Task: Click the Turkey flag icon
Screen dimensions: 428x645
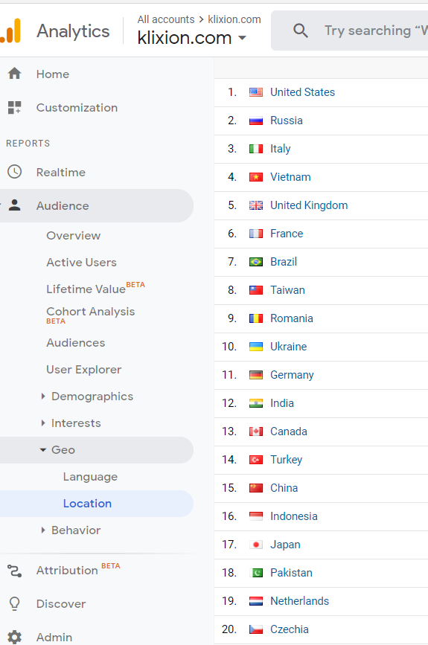Action: coord(256,460)
